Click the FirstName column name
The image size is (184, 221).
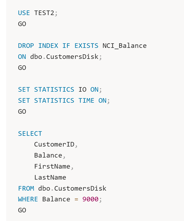click(x=52, y=166)
